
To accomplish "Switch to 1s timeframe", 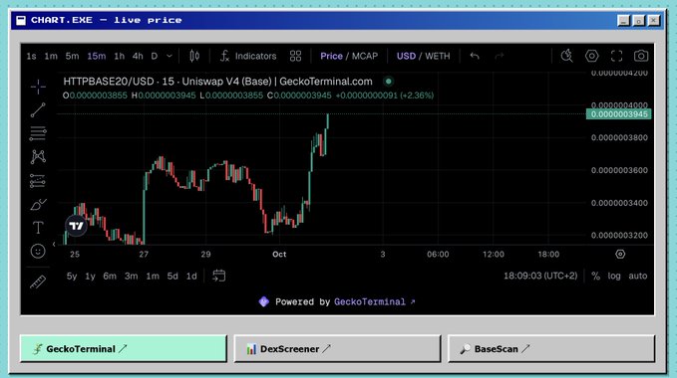I will tap(31, 56).
